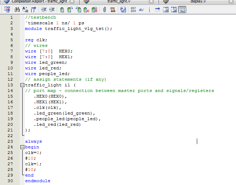Click the Analyze Current File icon
The image size is (236, 185).
pos(123,10)
